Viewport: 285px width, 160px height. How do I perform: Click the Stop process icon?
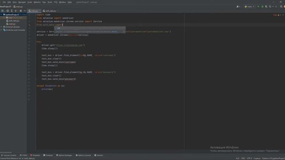point(276,7)
